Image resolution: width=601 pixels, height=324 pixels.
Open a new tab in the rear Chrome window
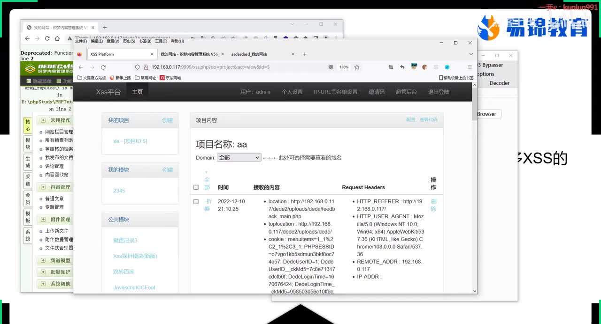coord(105,28)
